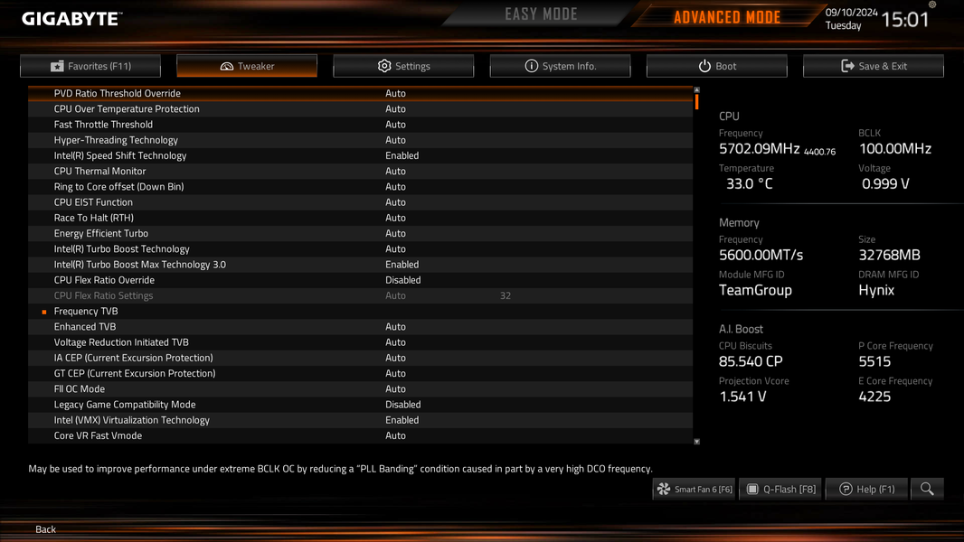The width and height of the screenshot is (964, 542).
Task: Open Energy Efficient Turbo Auto option list
Action: (395, 233)
